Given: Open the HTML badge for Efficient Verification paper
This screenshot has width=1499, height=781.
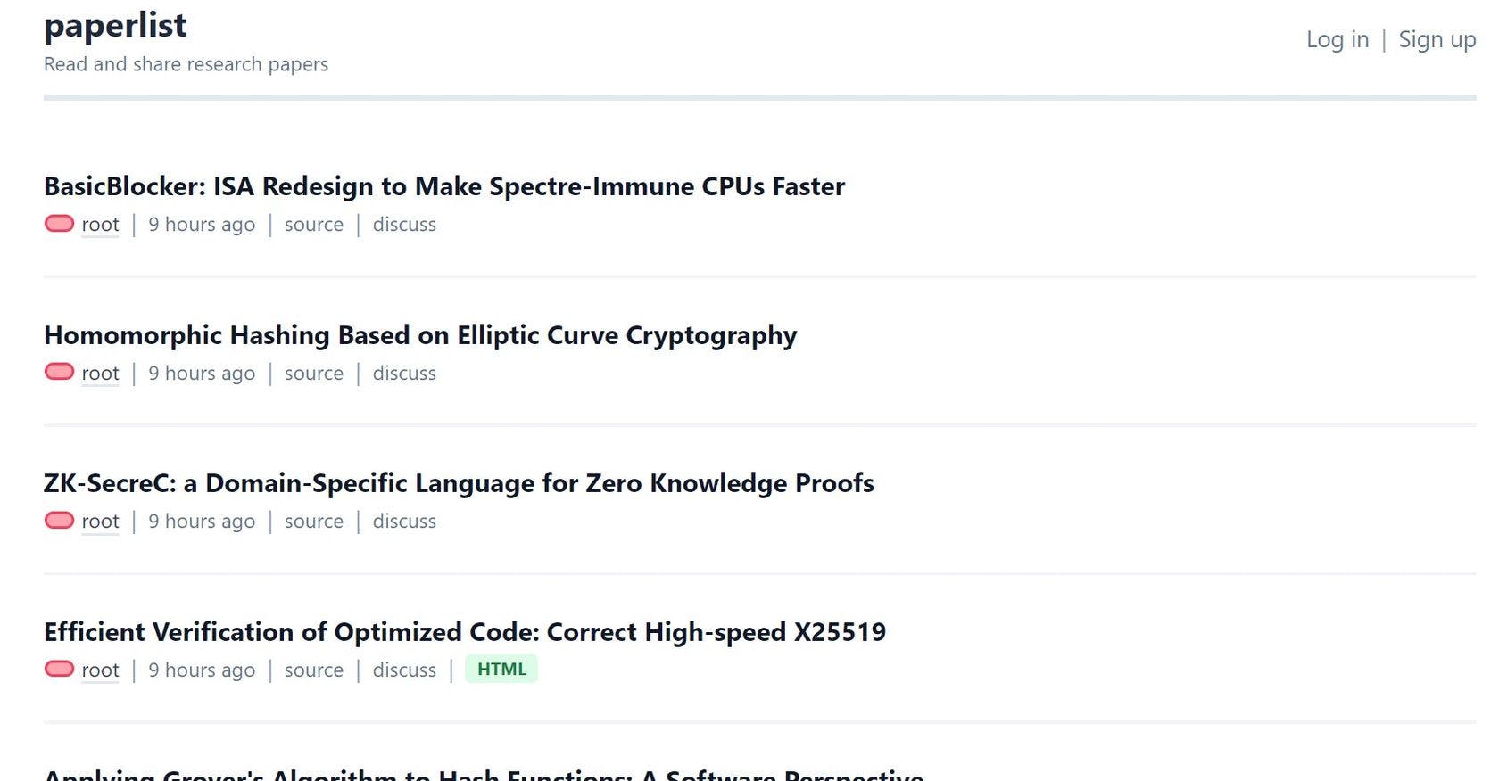Looking at the screenshot, I should click(x=501, y=669).
